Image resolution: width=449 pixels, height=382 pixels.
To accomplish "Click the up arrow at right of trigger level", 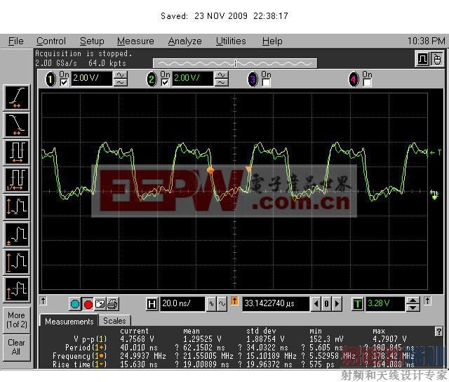I will pos(427,301).
